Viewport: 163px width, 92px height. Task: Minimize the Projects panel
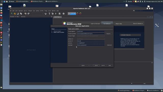point(51,17)
